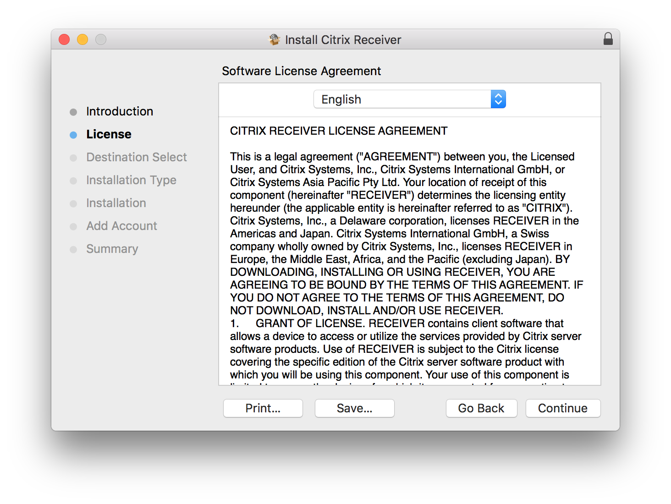Click the blue bullet beside License step
Screen dimensions: 671x504
[74, 134]
